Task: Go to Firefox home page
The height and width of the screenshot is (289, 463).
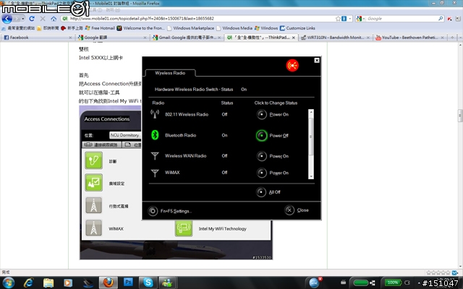Action: tap(54, 19)
